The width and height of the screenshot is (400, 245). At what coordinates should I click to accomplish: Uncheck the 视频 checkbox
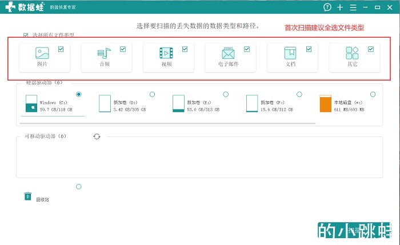[185, 49]
